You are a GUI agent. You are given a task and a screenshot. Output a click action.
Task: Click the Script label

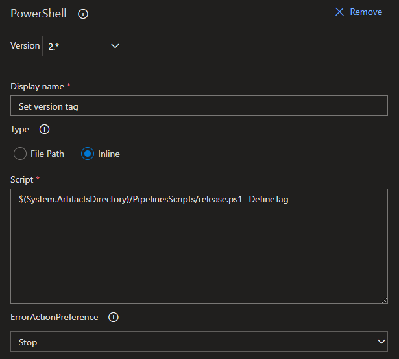(21, 179)
